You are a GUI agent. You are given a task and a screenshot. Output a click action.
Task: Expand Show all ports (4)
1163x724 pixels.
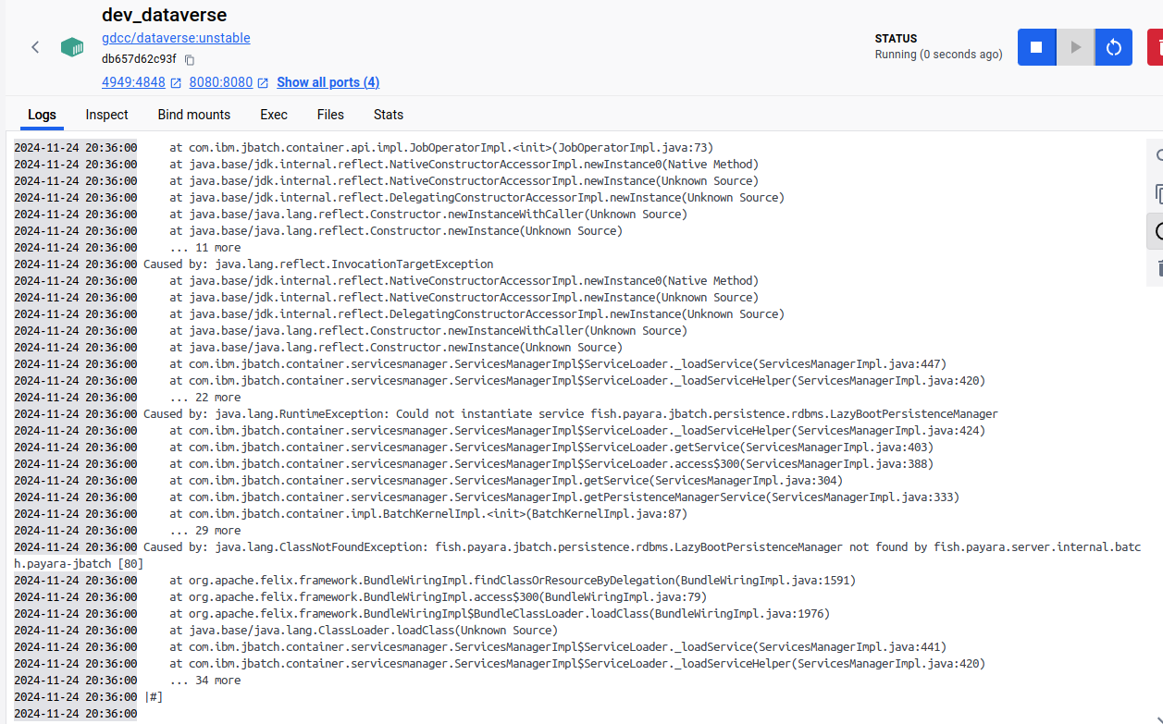(328, 82)
